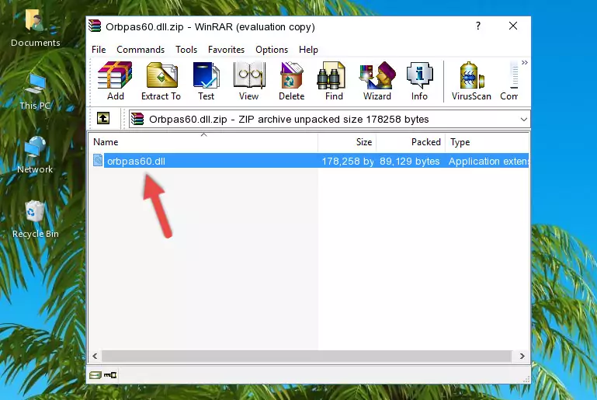Click the drive icon in status bar
This screenshot has height=400, width=597.
pyautogui.click(x=95, y=375)
